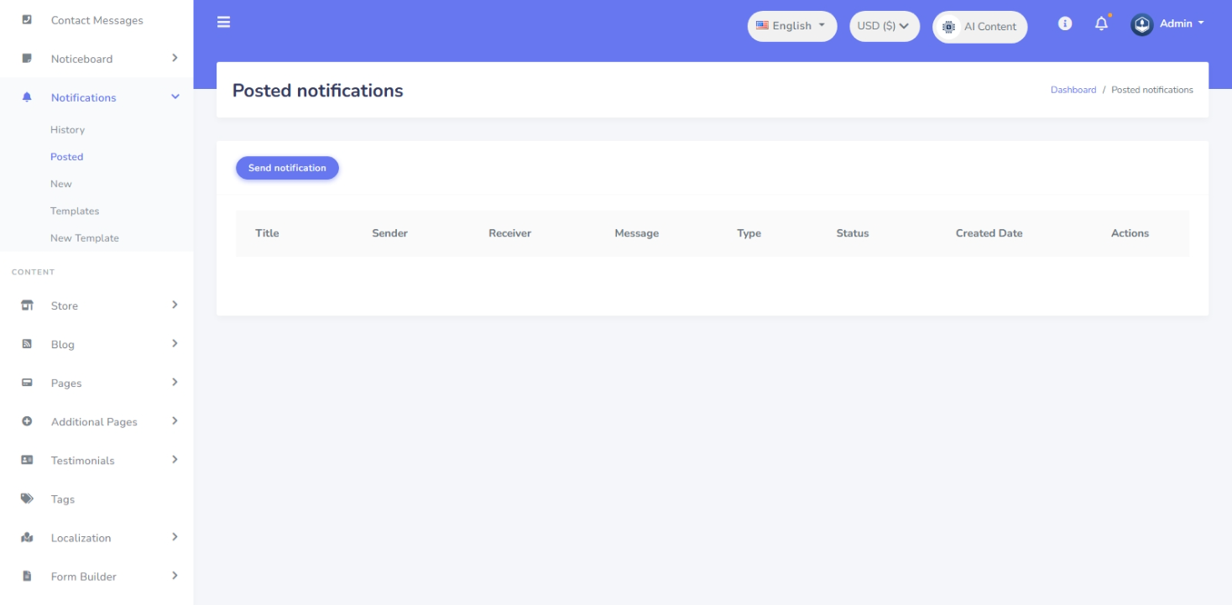The width and height of the screenshot is (1232, 605).
Task: Open the New notification submenu item
Action: pyautogui.click(x=61, y=184)
